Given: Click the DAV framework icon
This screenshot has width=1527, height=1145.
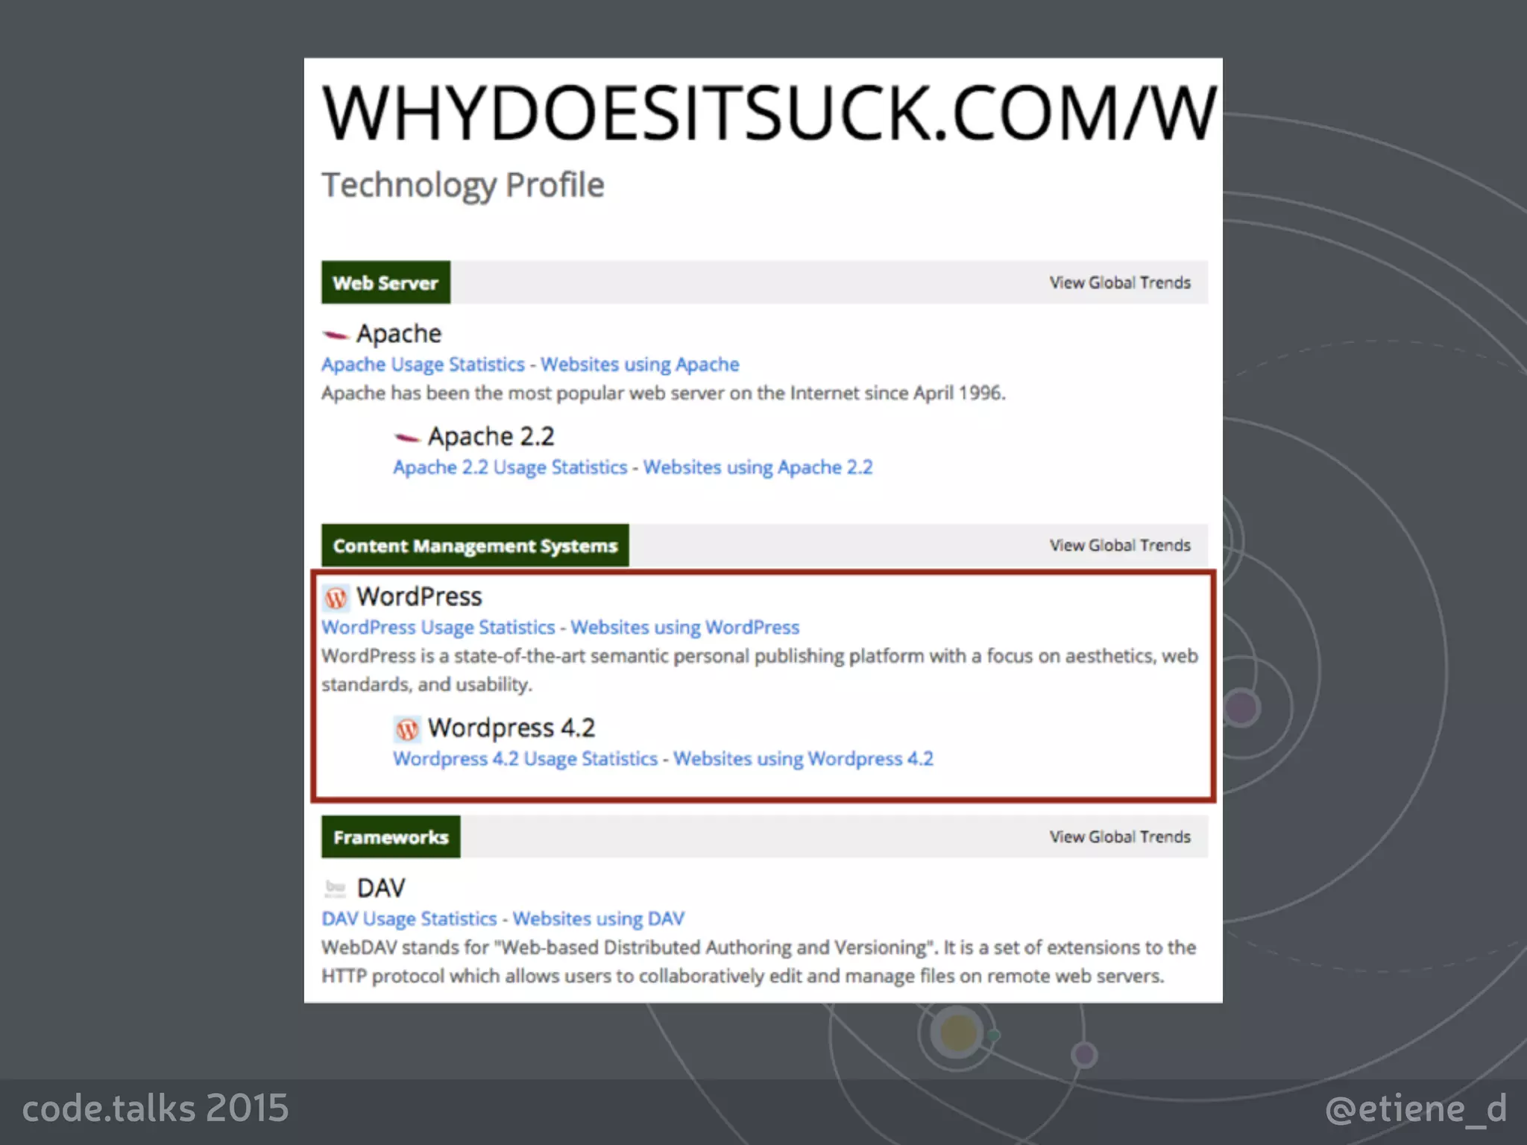Looking at the screenshot, I should 336,889.
